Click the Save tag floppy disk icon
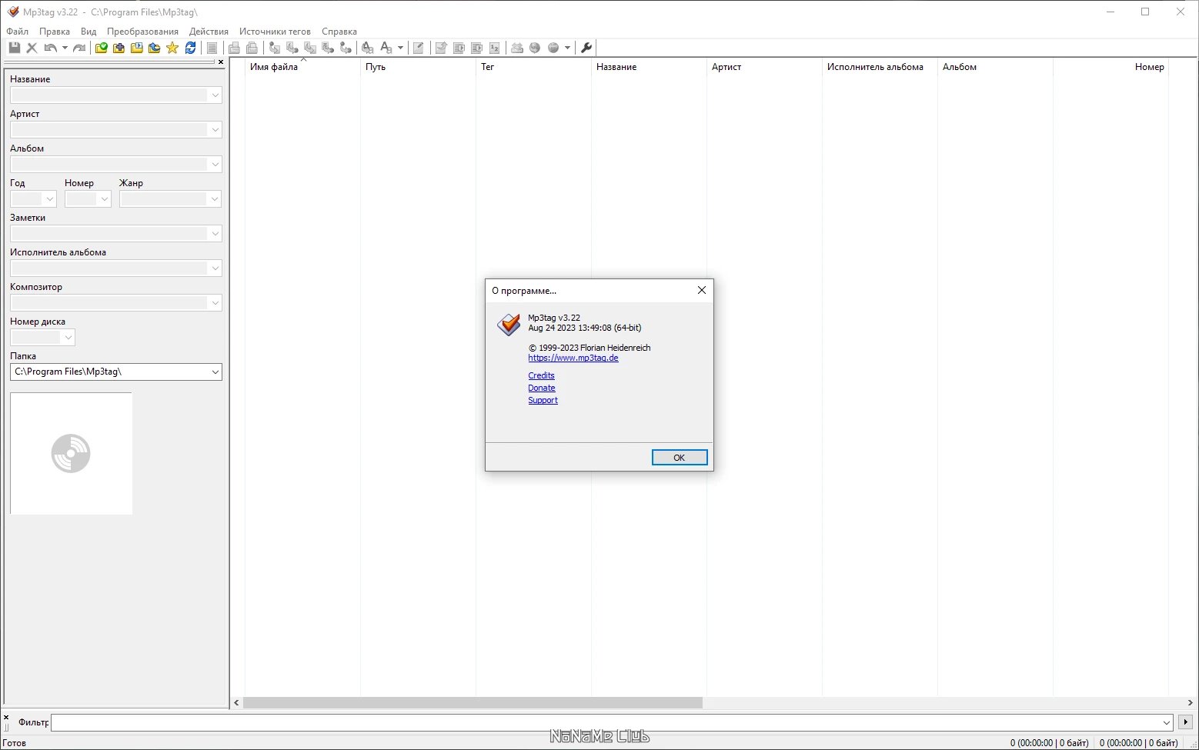Viewport: 1199px width, 750px height. [x=14, y=48]
